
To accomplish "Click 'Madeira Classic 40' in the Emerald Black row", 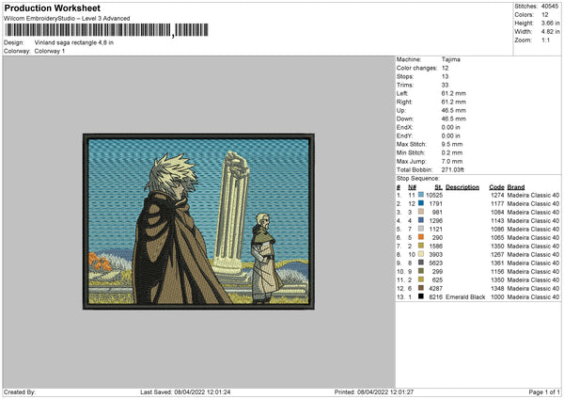I will pos(533,297).
